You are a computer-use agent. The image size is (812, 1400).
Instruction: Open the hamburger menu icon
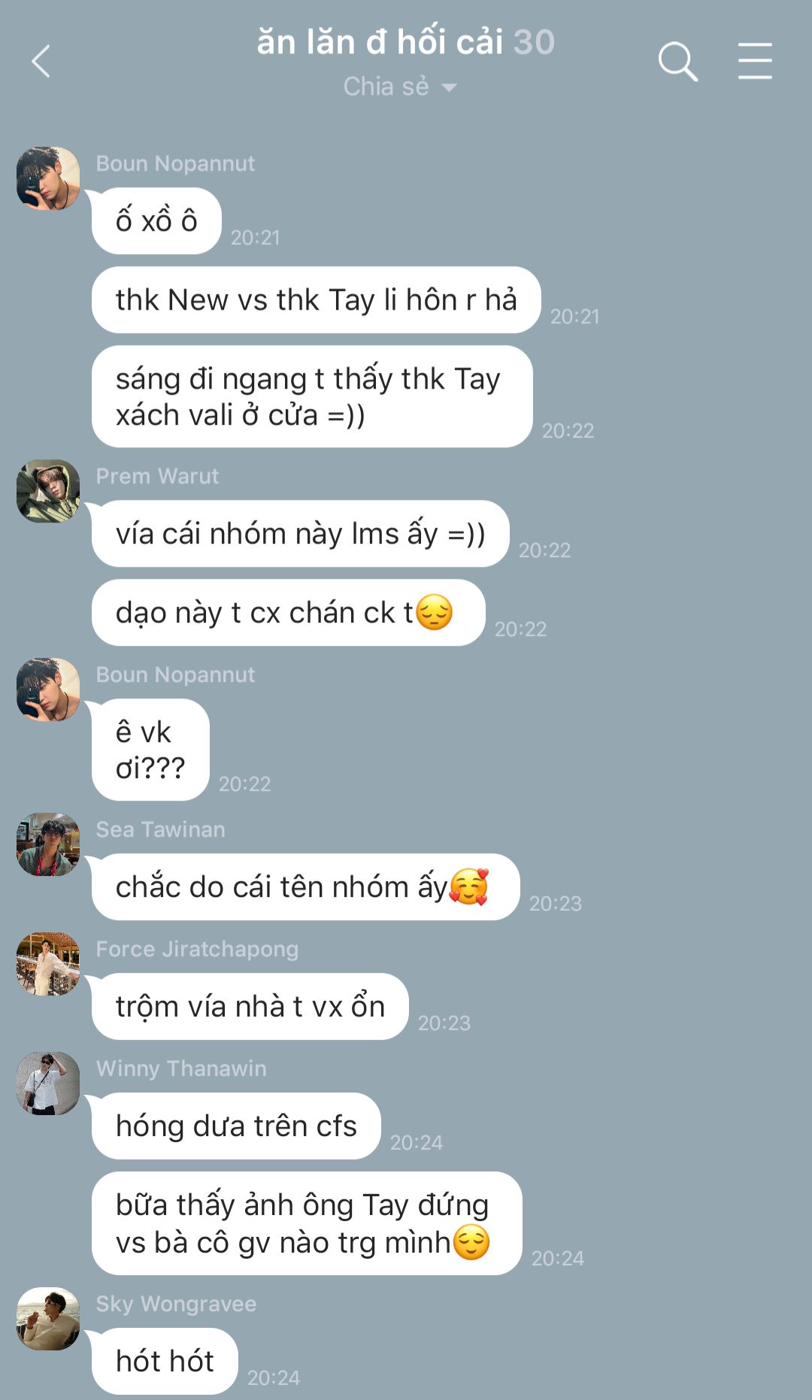[x=755, y=61]
